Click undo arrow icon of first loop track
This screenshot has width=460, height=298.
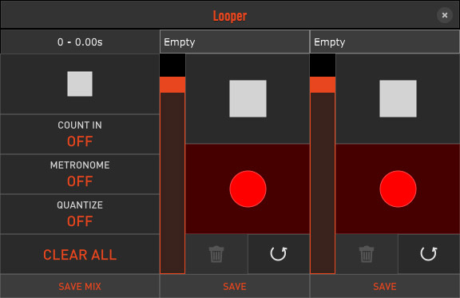pos(279,254)
